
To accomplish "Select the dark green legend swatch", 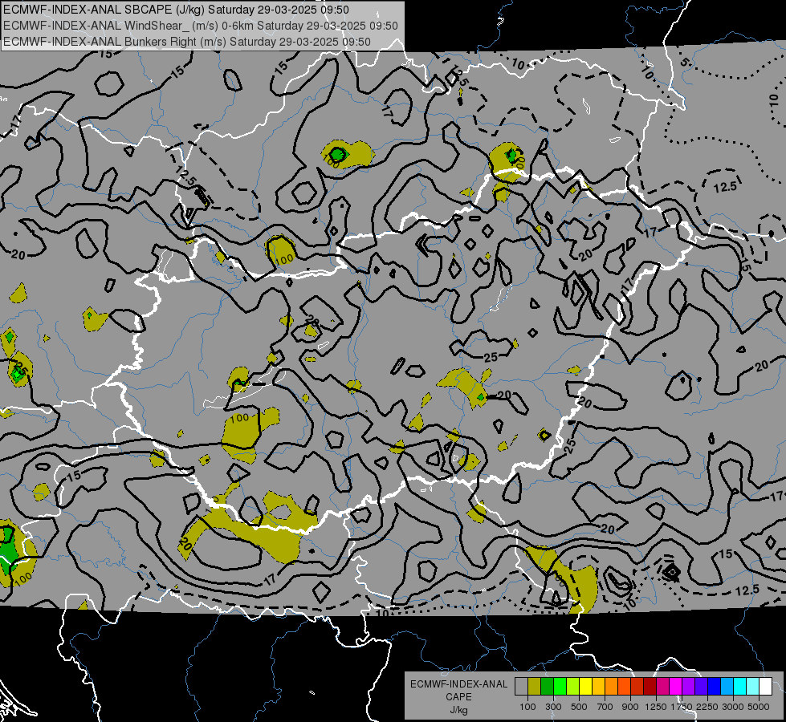I will pos(547,687).
